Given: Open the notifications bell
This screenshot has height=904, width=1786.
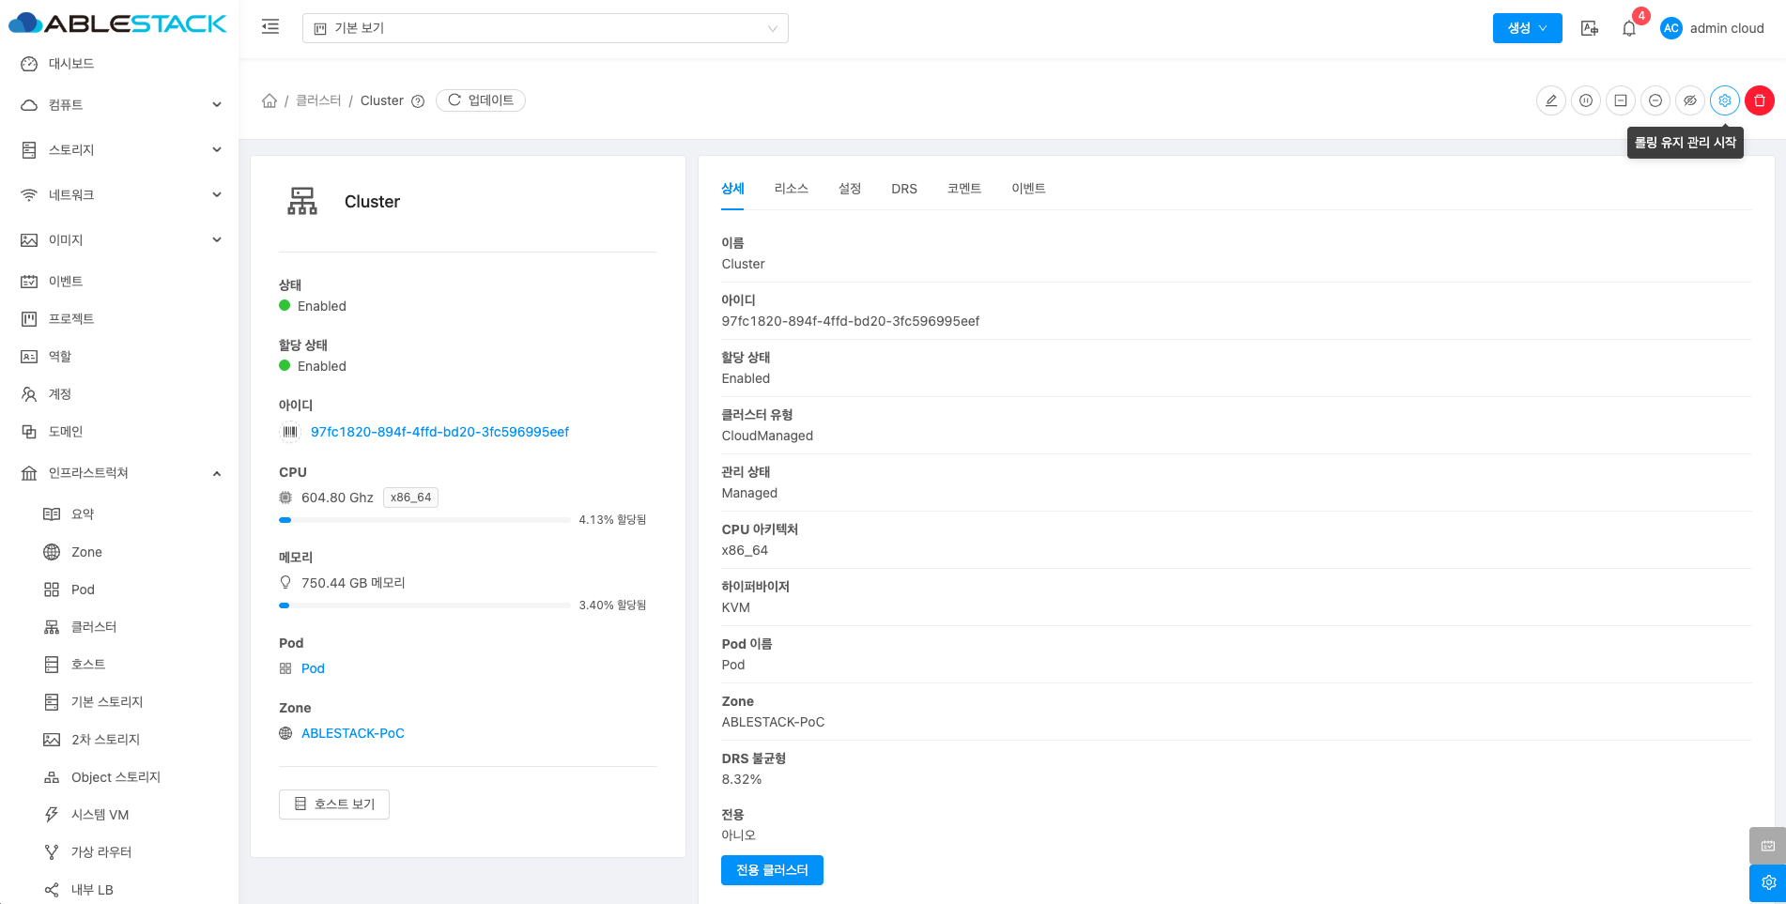Looking at the screenshot, I should click(x=1629, y=28).
